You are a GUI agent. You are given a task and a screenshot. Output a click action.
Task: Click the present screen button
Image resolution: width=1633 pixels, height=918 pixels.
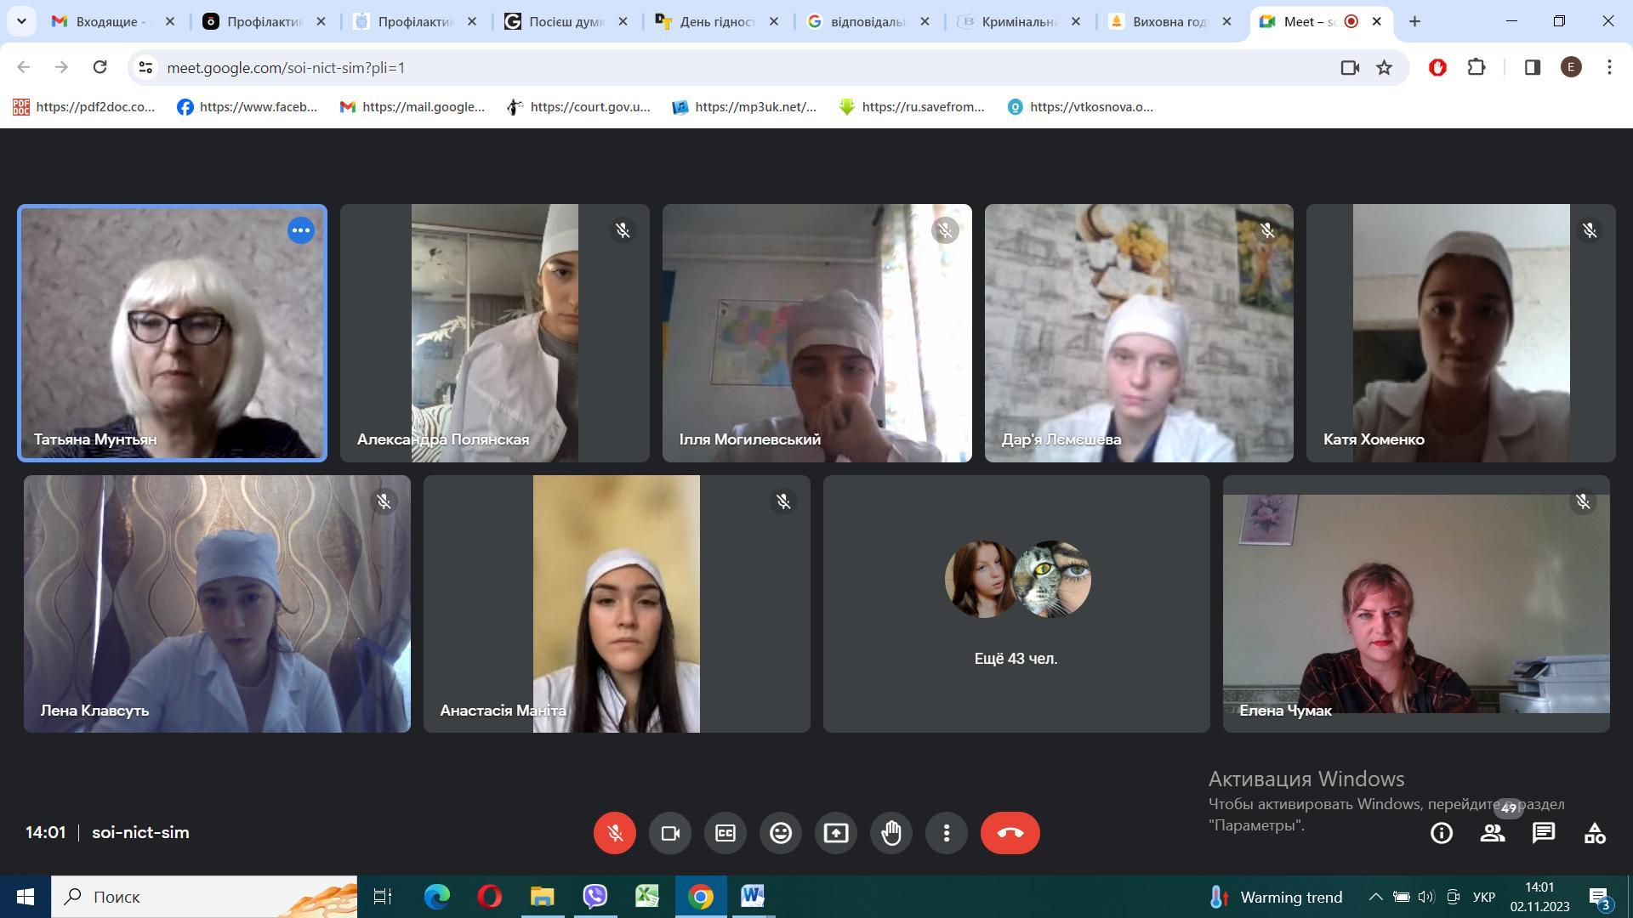click(x=836, y=833)
